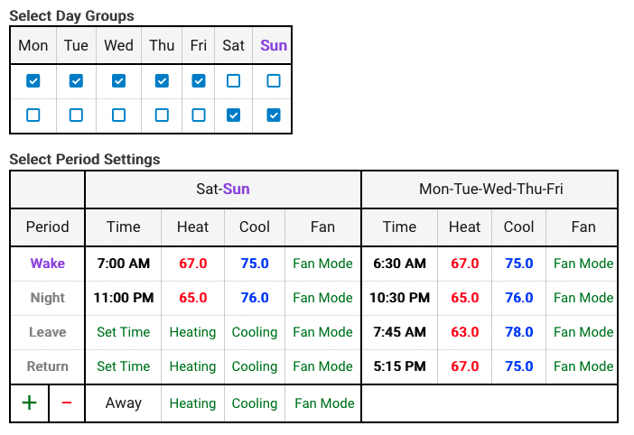Uncheck Mon in first day group row
Viewport: 634px width, 435px height.
pyautogui.click(x=33, y=81)
